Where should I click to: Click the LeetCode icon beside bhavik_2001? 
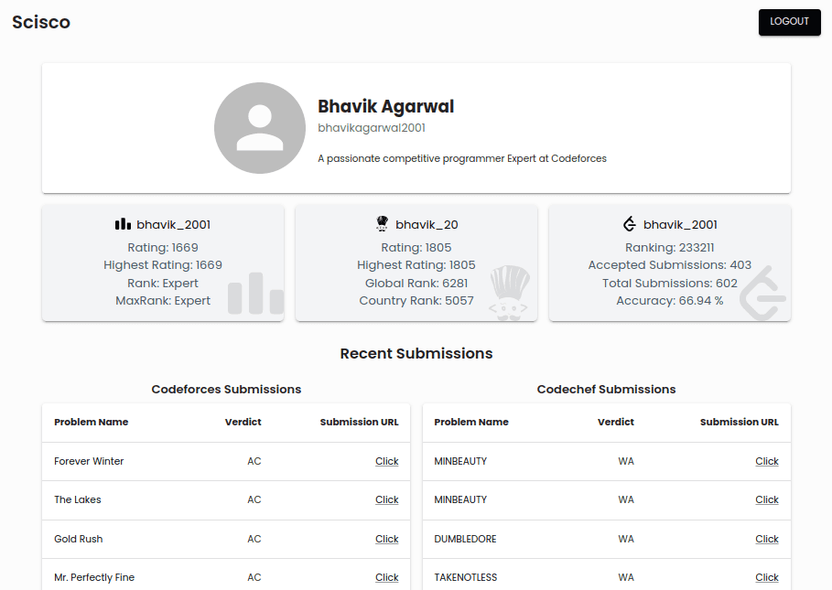(x=630, y=224)
